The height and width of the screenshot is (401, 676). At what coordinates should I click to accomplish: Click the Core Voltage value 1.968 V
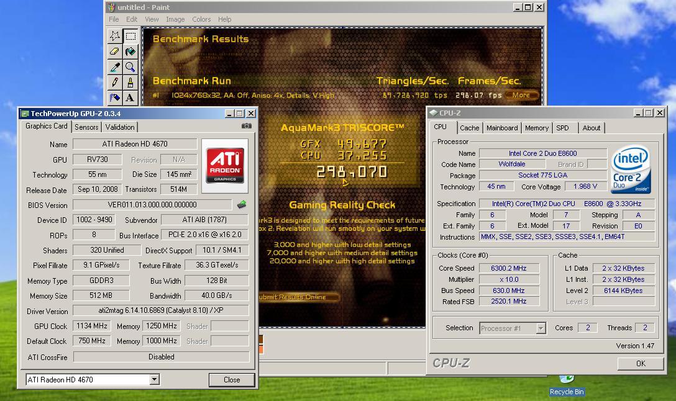(585, 186)
